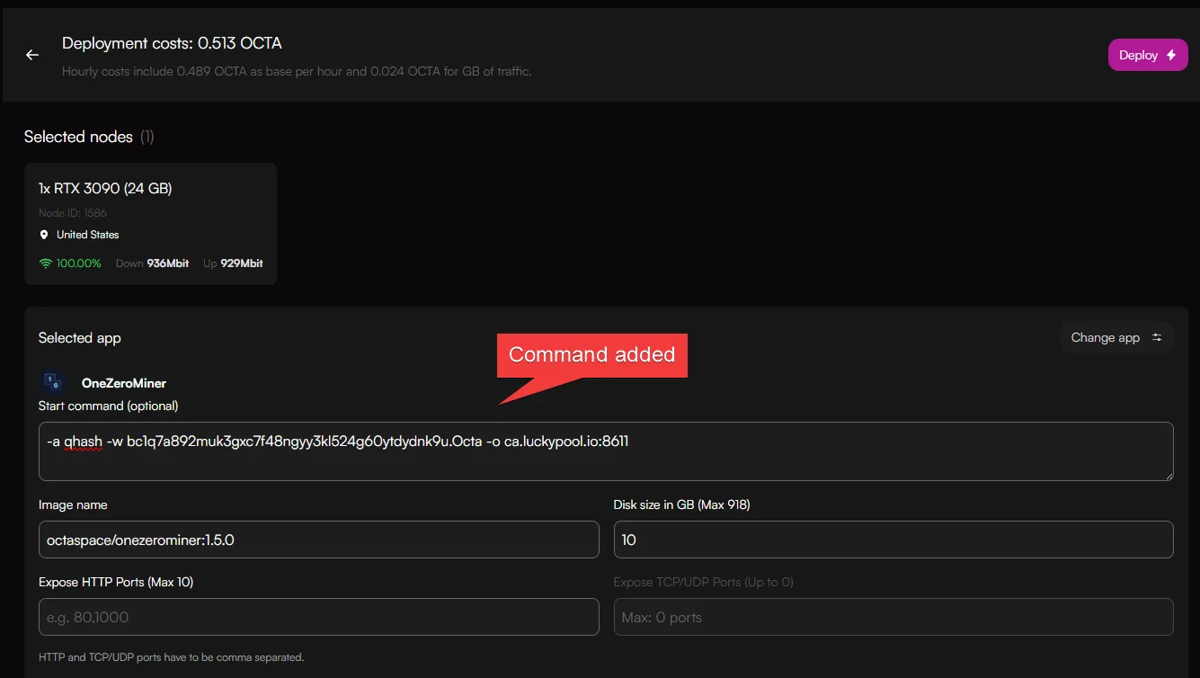Click the 'Node ID: 1586' text

[73, 213]
